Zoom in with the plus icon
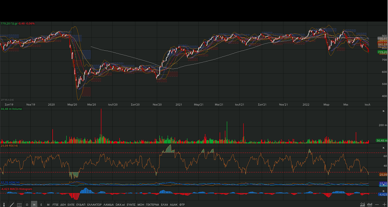The image size is (388, 207). pos(384,204)
